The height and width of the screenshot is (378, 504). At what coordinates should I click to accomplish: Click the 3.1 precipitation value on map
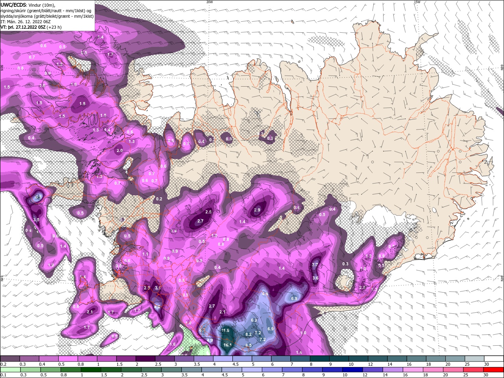point(158,288)
